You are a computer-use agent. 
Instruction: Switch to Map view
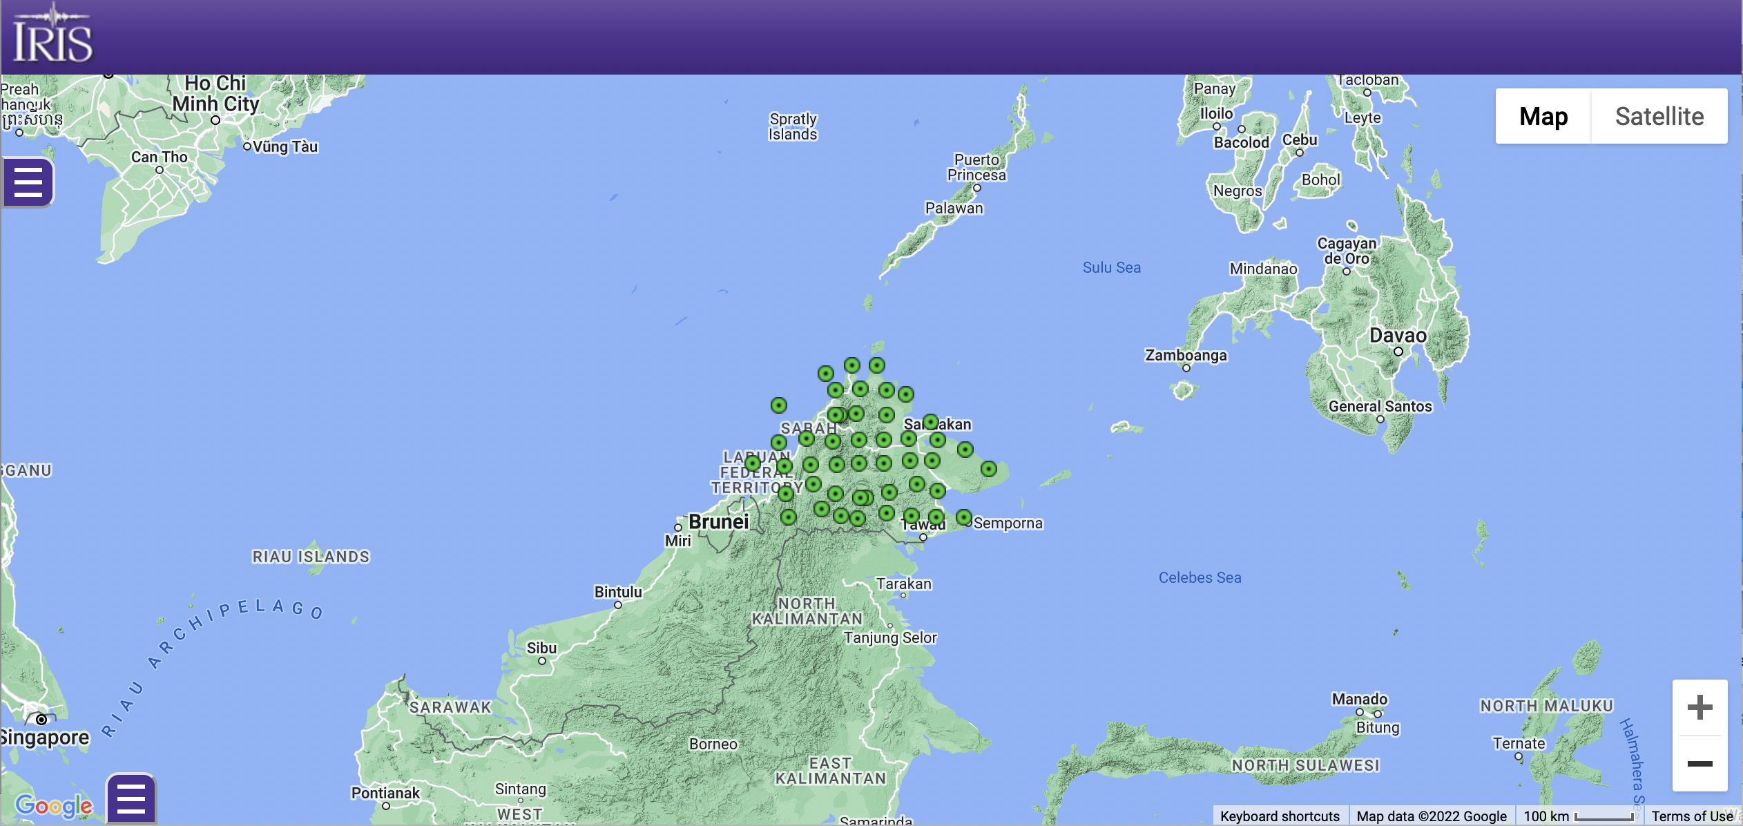click(1543, 116)
